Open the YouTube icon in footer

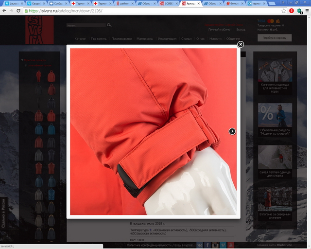pyautogui.click(x=230, y=245)
